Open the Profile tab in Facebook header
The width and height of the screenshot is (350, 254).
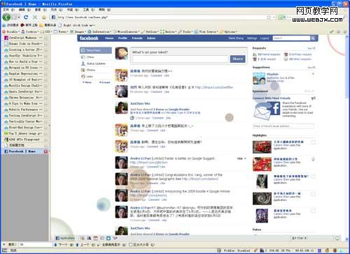point(122,38)
